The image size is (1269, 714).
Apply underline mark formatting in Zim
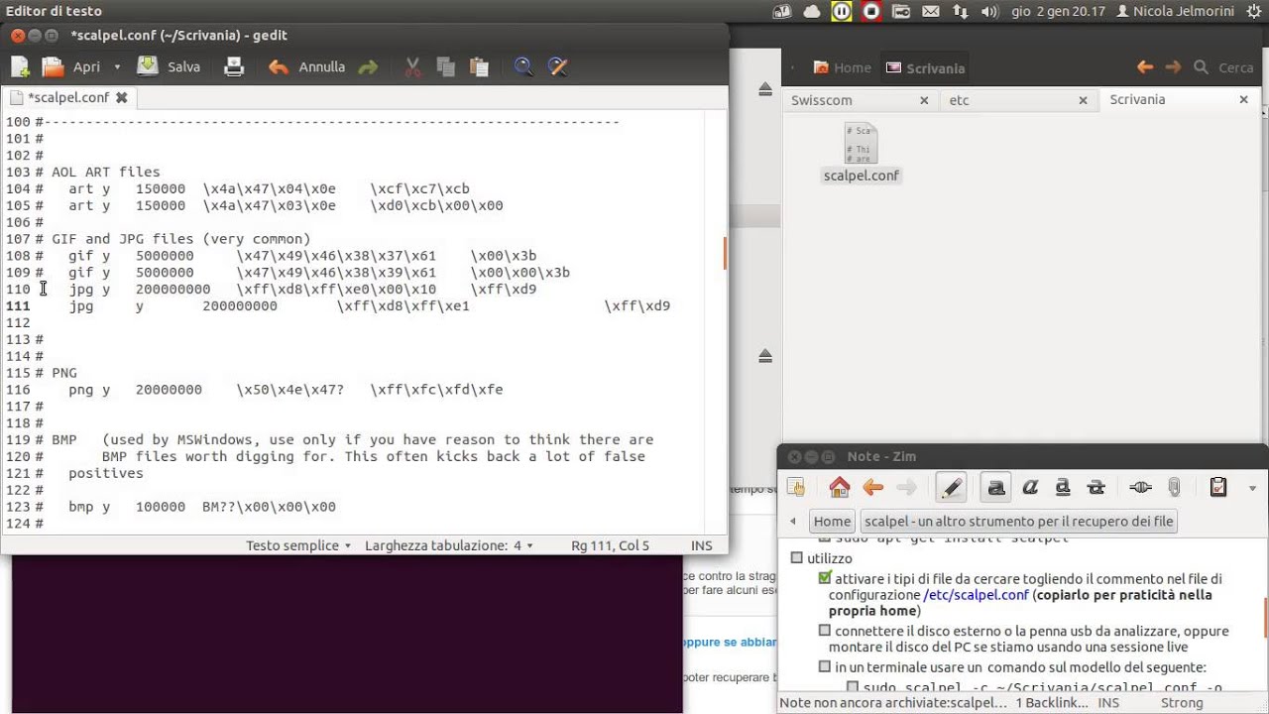pos(1063,487)
